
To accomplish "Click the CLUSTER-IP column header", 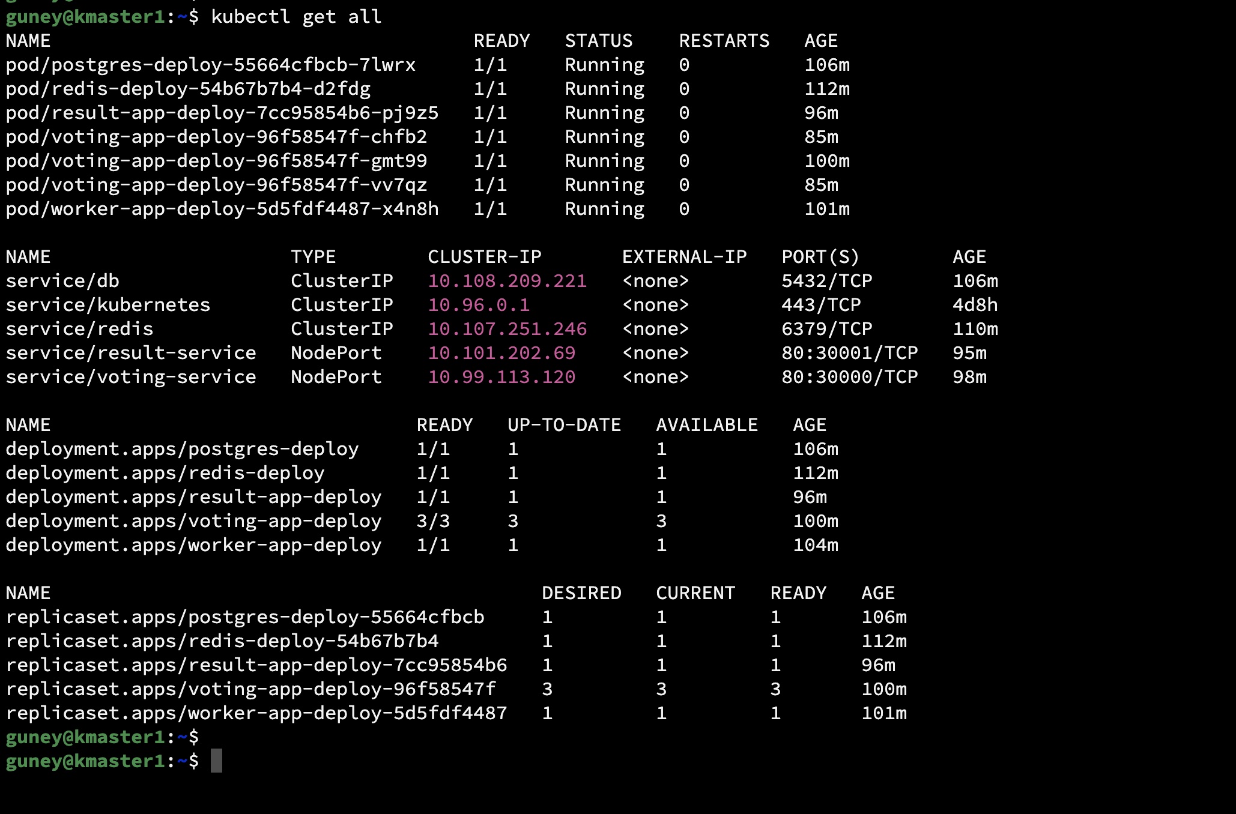I will click(x=485, y=257).
